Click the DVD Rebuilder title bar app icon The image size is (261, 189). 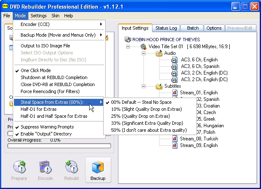(5, 7)
